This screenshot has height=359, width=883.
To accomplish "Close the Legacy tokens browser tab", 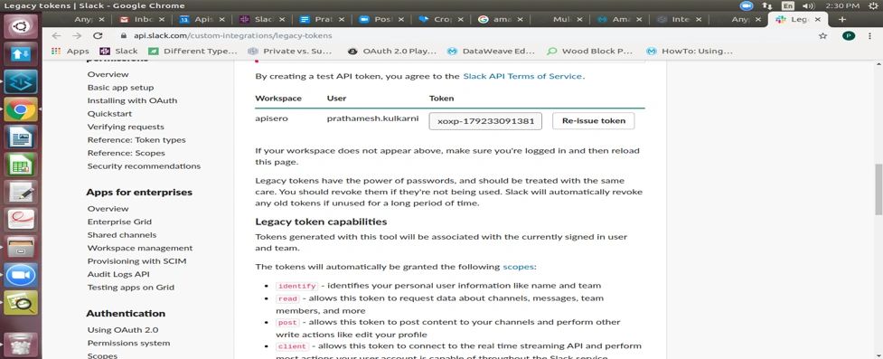I will click(x=818, y=19).
